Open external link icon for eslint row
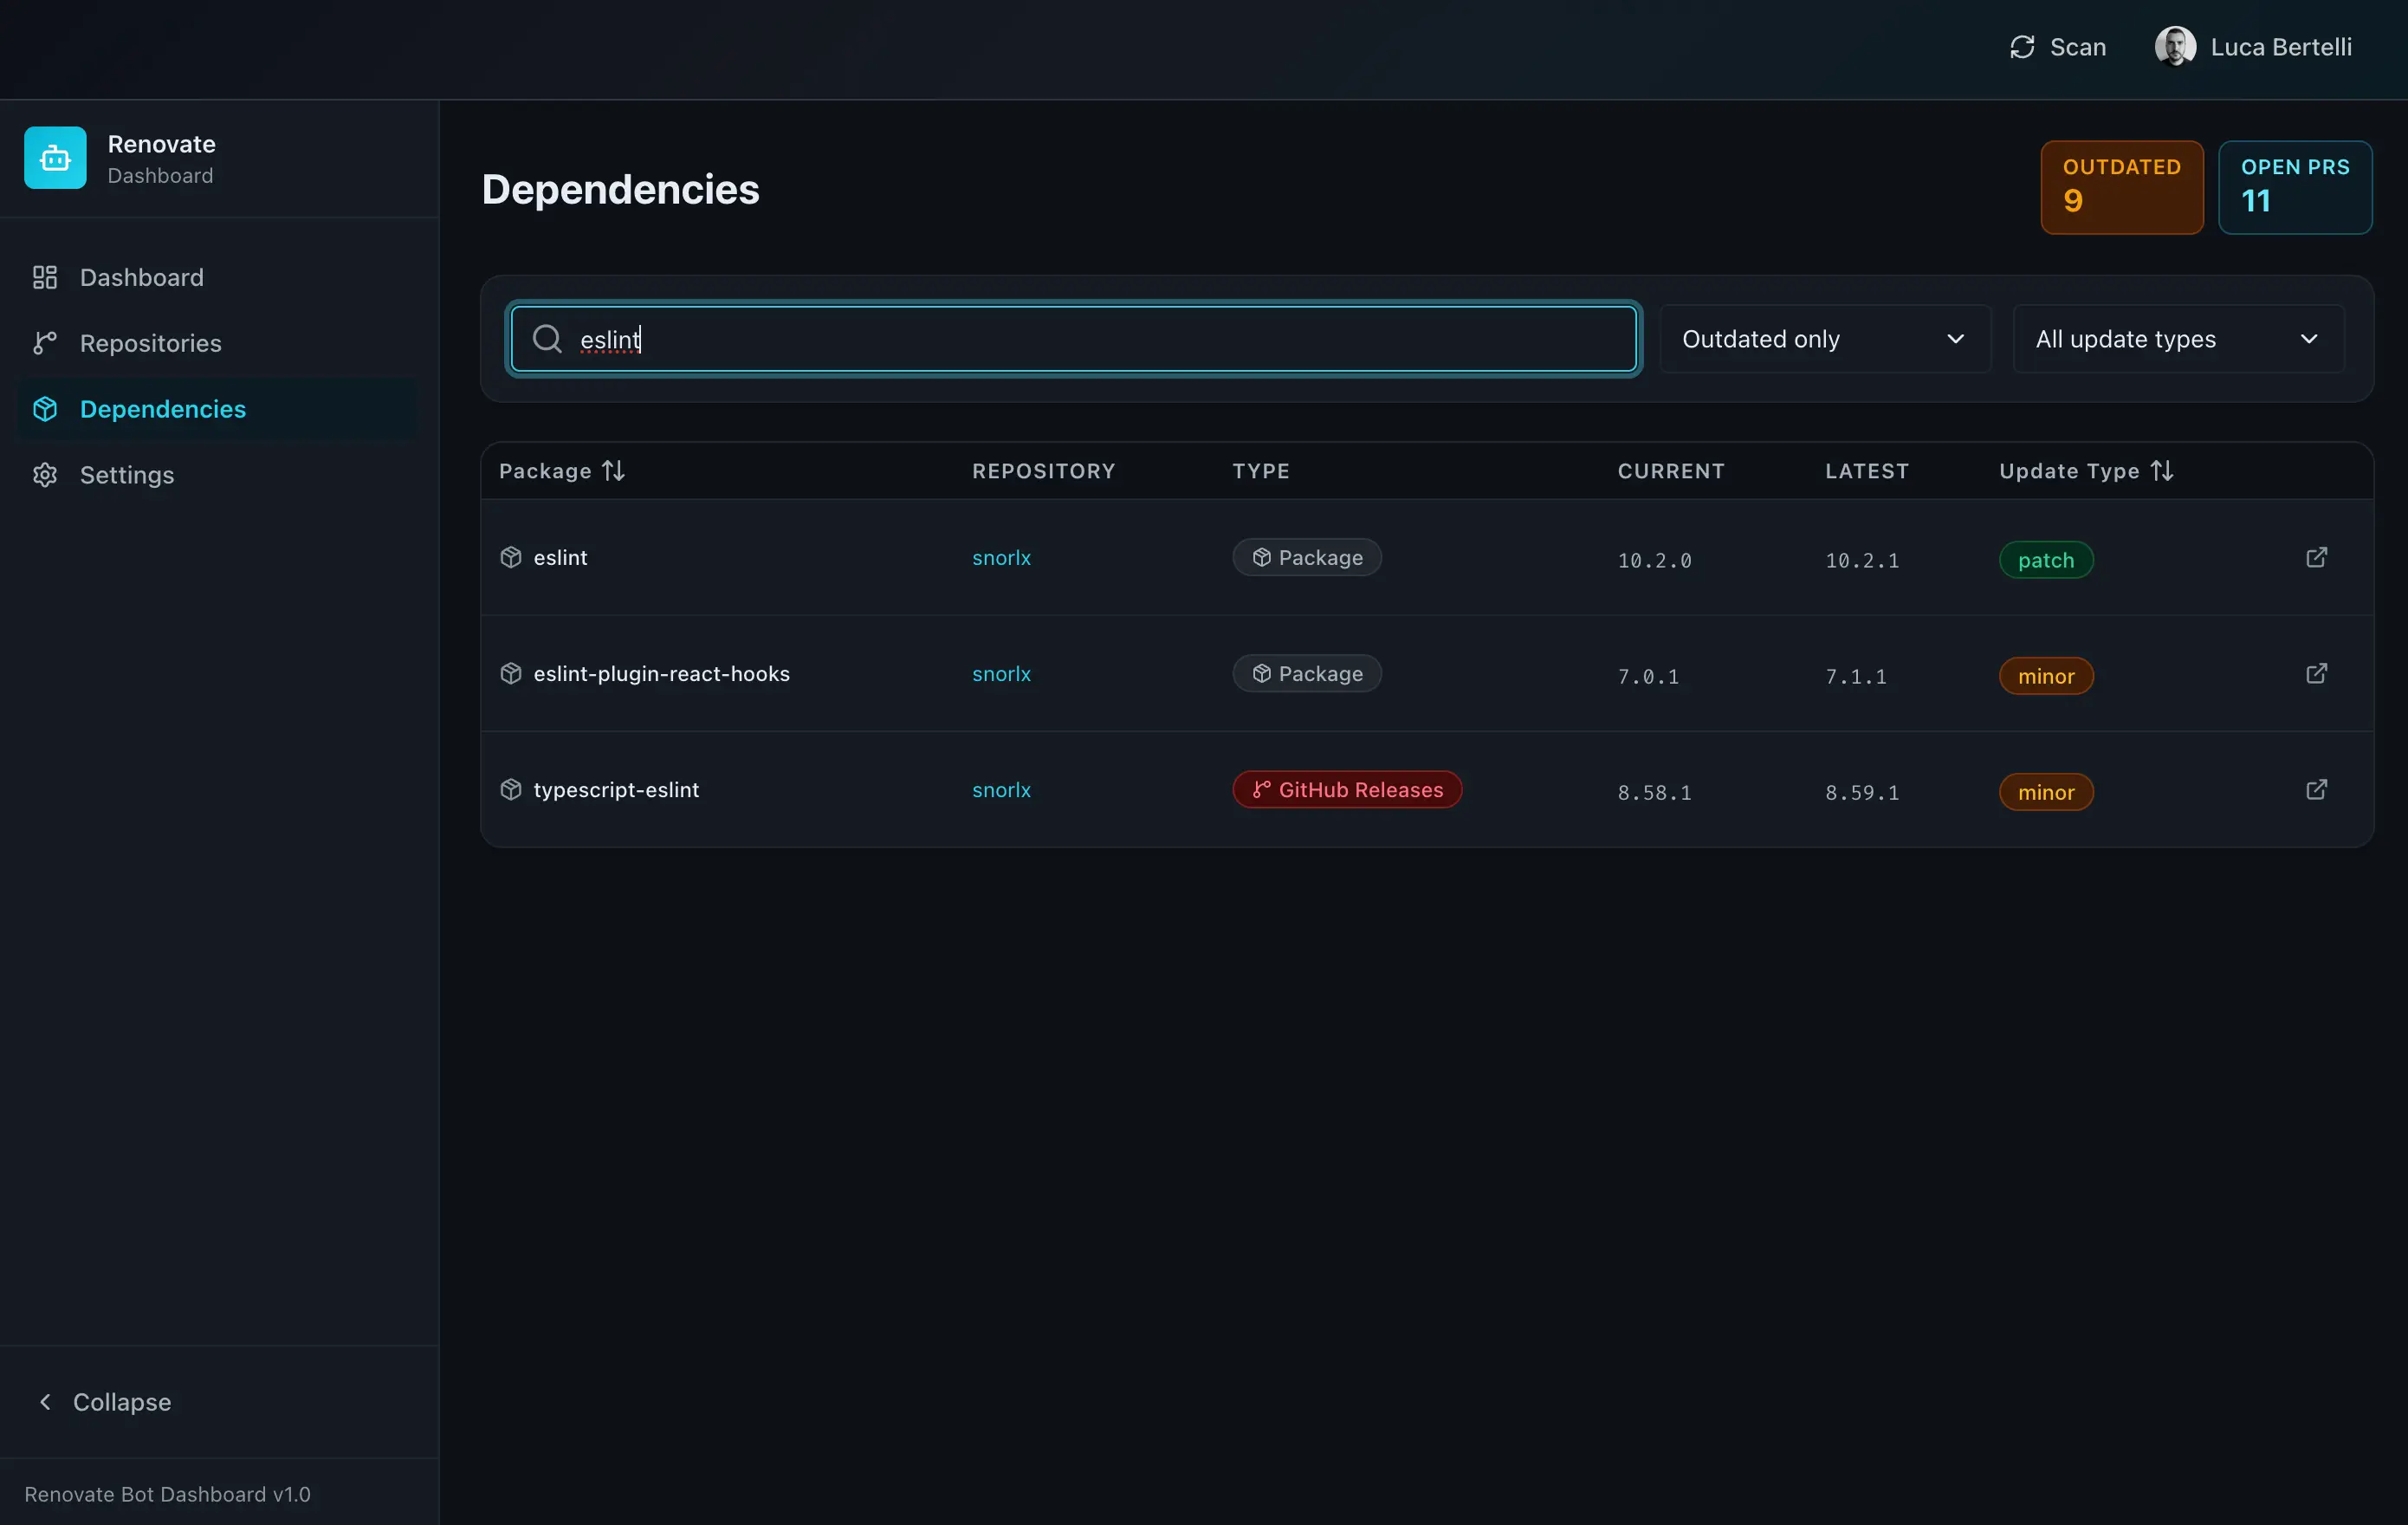The height and width of the screenshot is (1525, 2408). [x=2316, y=557]
